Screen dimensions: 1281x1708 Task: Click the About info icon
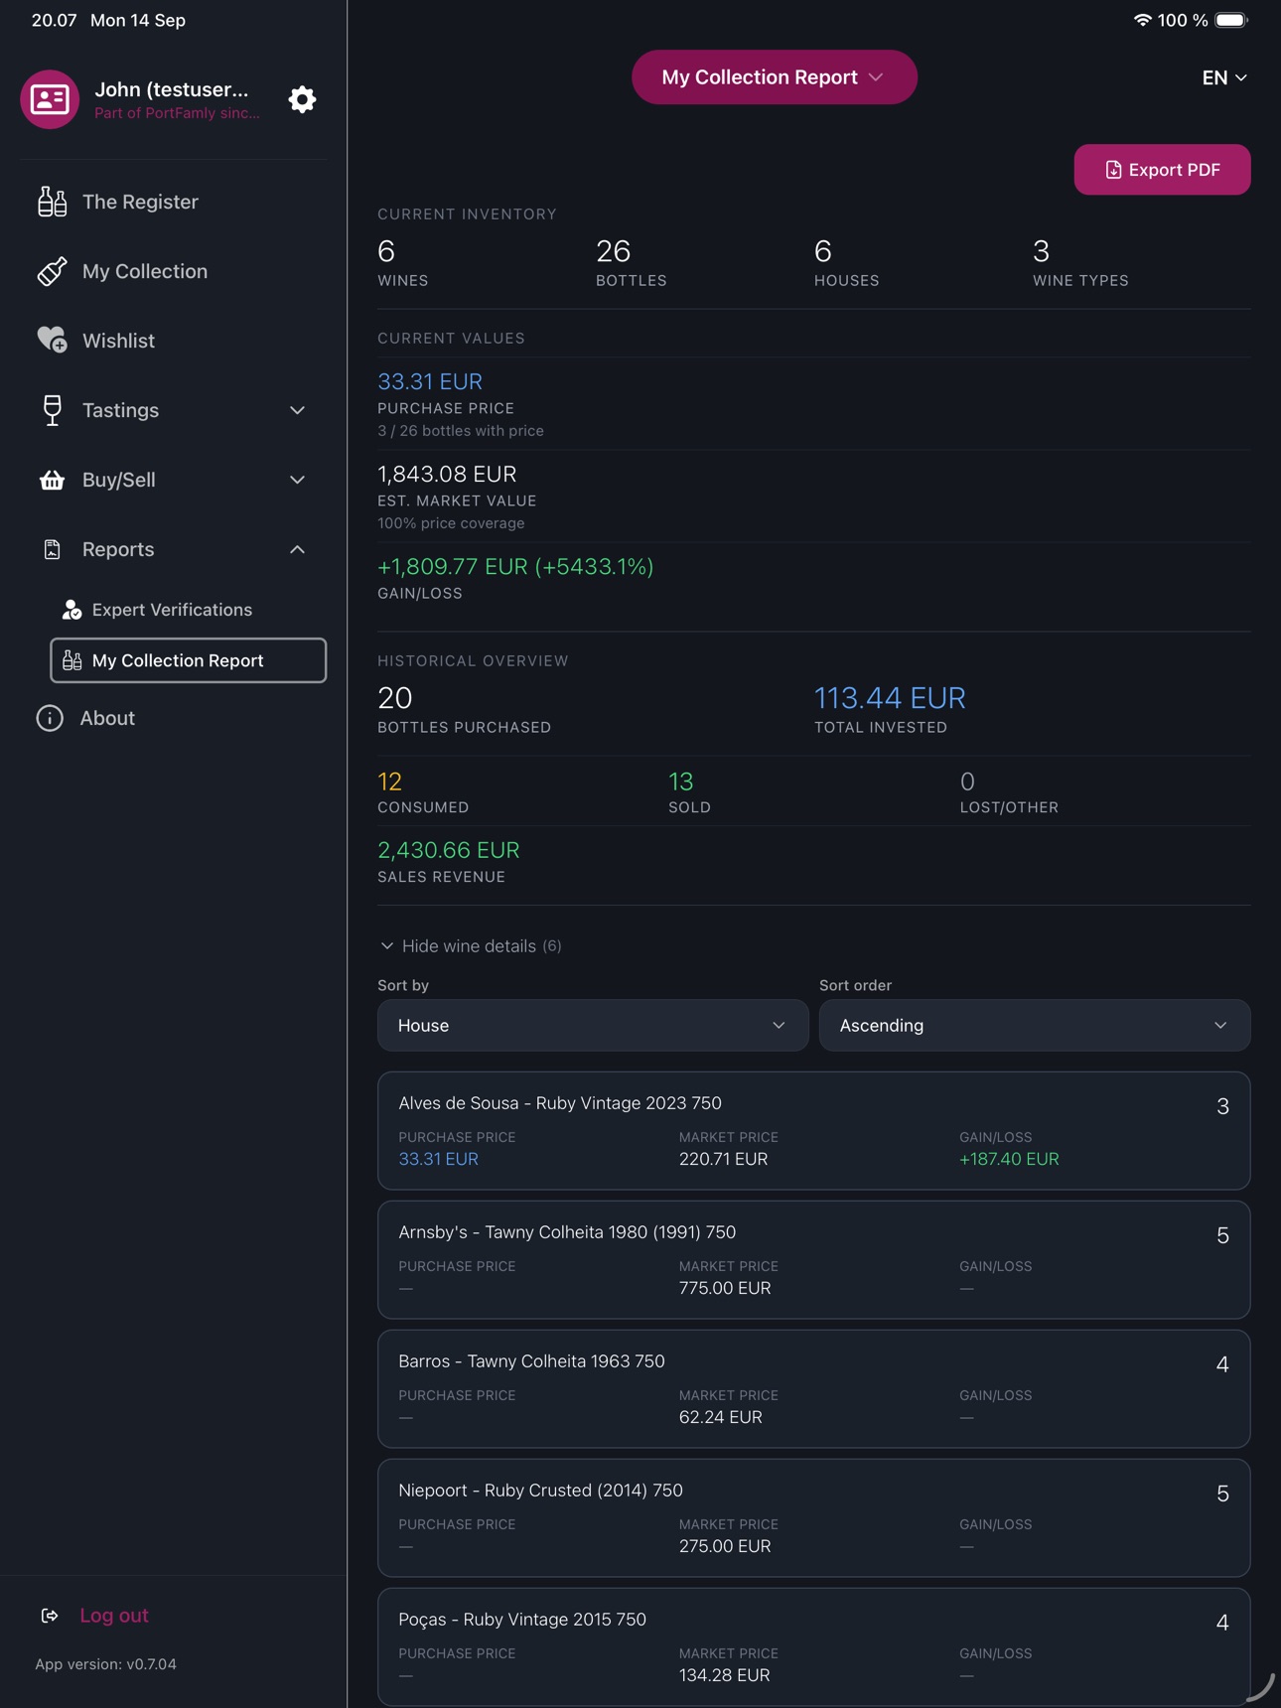[x=50, y=718]
